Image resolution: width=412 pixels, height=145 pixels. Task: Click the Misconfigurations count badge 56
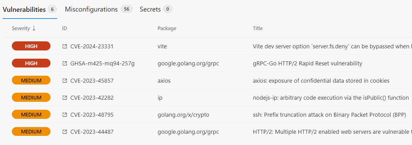pos(126,9)
